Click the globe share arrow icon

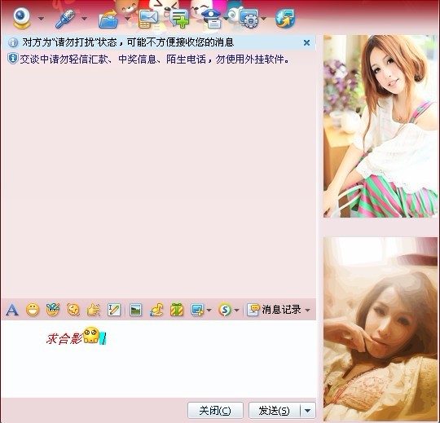pyautogui.click(x=285, y=19)
